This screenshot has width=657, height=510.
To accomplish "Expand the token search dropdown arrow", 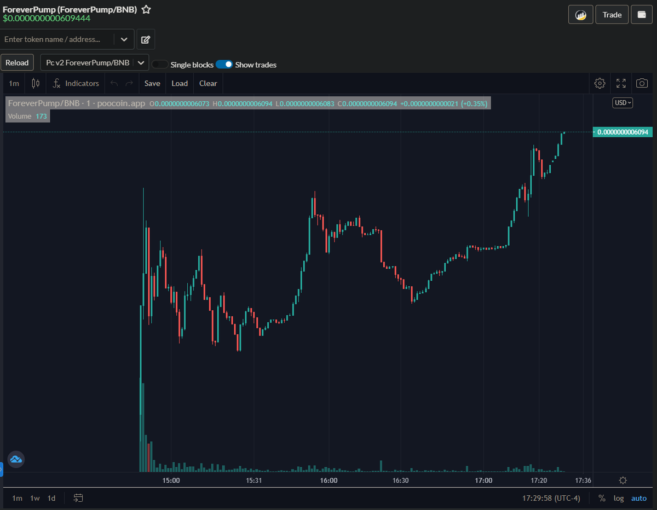I will click(124, 39).
